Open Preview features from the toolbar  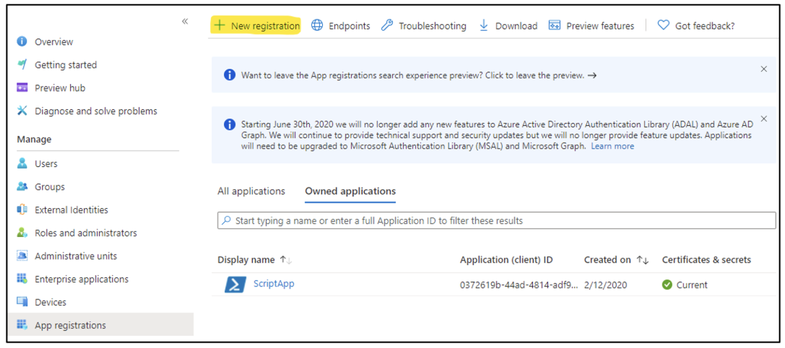click(555, 24)
